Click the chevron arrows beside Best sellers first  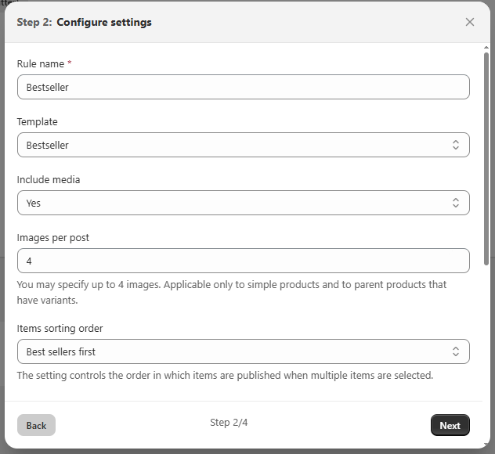tap(456, 351)
